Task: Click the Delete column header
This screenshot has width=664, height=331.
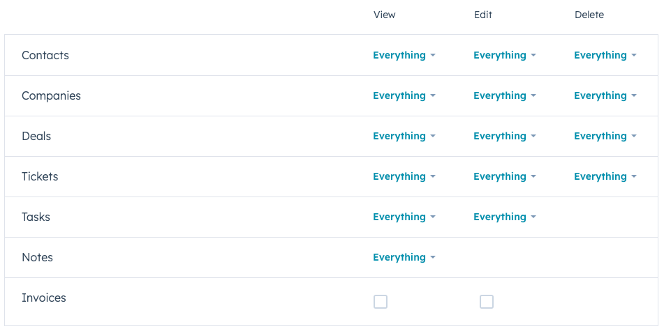Action: coord(589,15)
